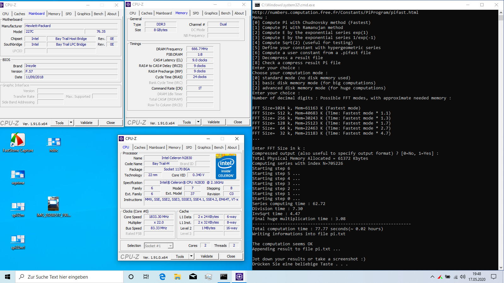The image size is (504, 283).
Task: Open the FastStone Capture desktop shortcut
Action: coord(18,142)
